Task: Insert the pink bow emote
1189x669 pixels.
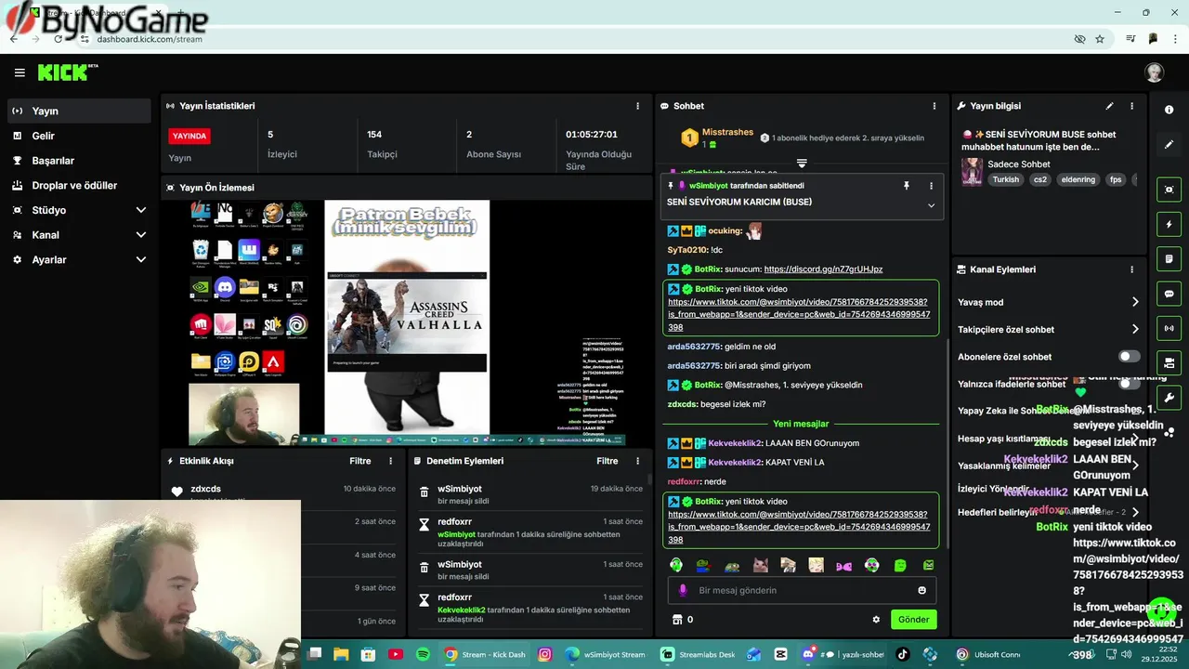Action: pyautogui.click(x=843, y=565)
